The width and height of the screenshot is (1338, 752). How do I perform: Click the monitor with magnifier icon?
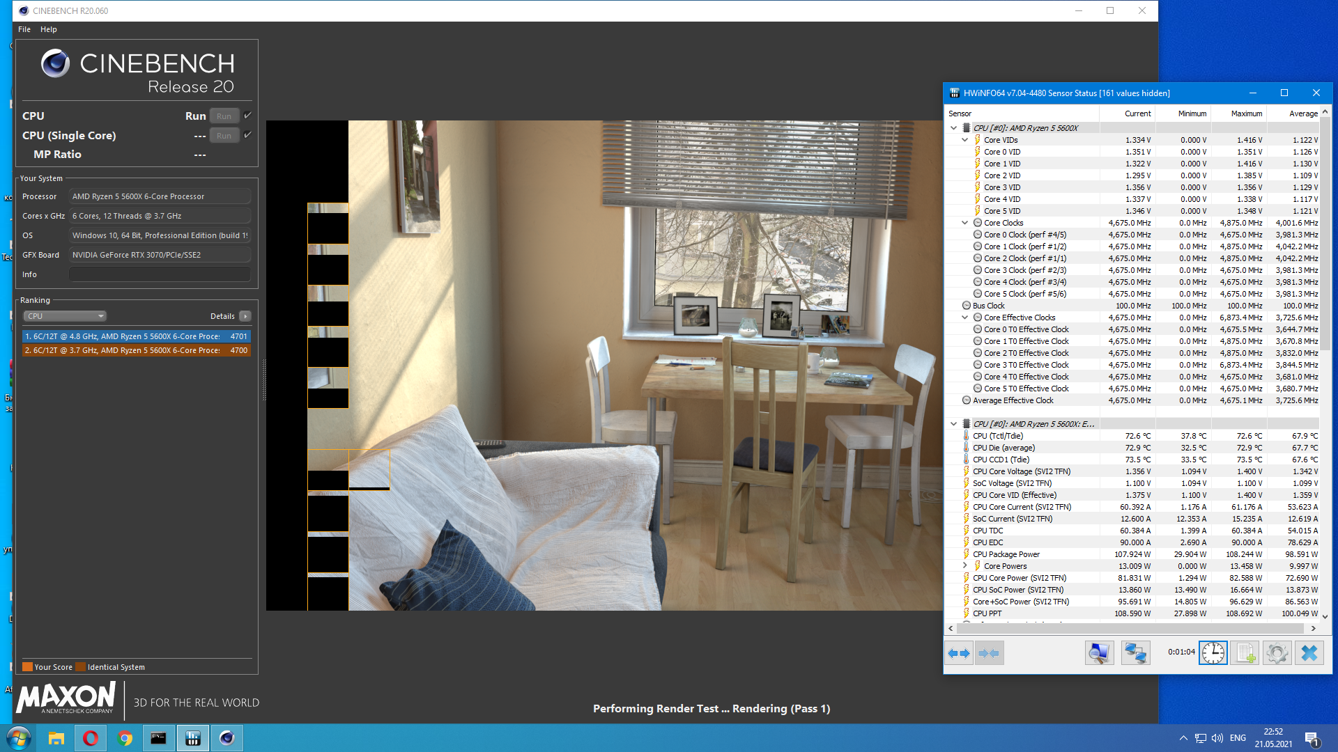tap(1099, 653)
